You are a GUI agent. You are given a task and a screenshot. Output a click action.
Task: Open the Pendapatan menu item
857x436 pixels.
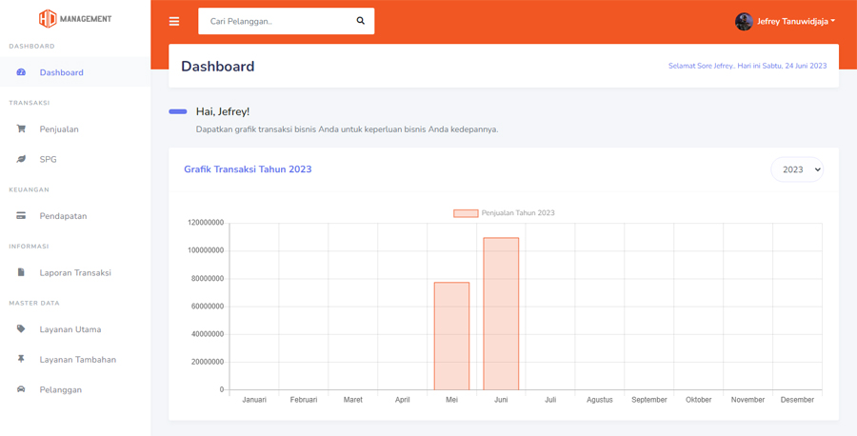pos(75,216)
